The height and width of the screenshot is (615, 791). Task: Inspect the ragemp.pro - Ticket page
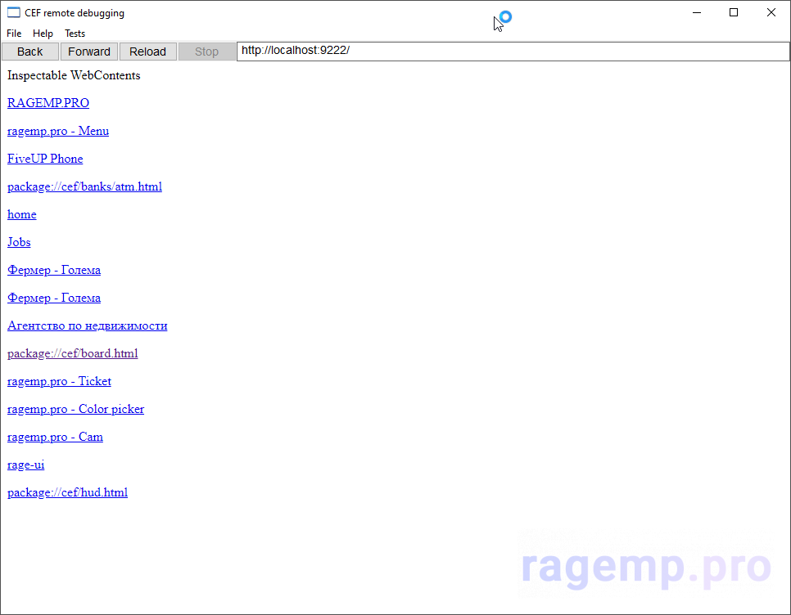(59, 381)
